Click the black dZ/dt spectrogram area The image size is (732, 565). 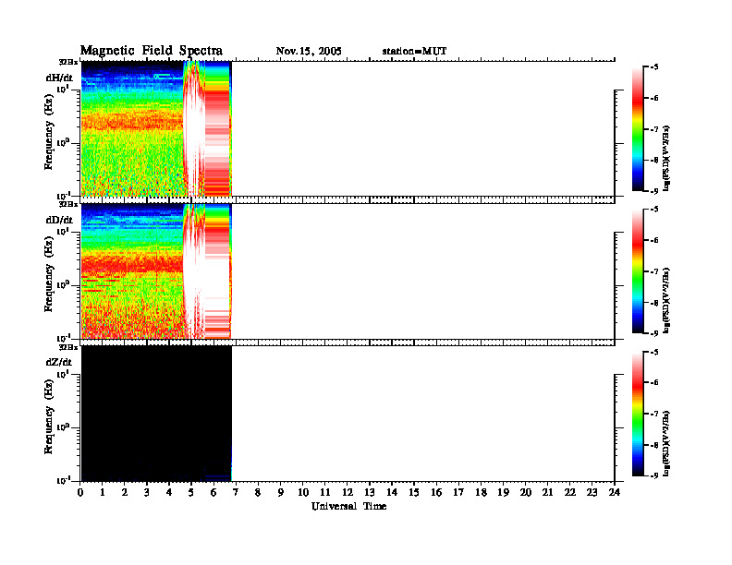pos(156,414)
